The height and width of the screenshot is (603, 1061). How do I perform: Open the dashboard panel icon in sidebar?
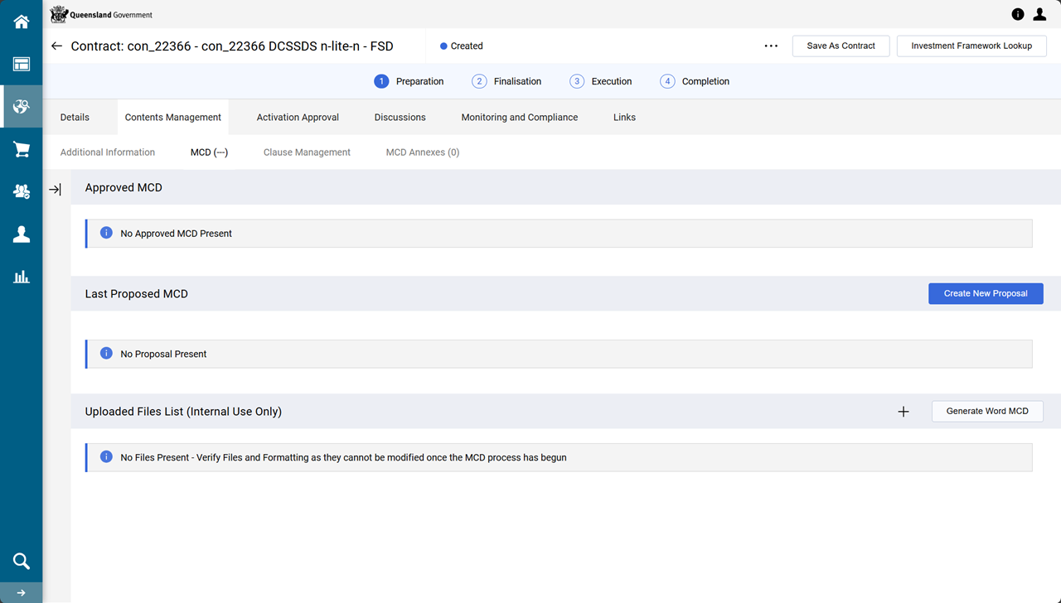click(x=22, y=65)
